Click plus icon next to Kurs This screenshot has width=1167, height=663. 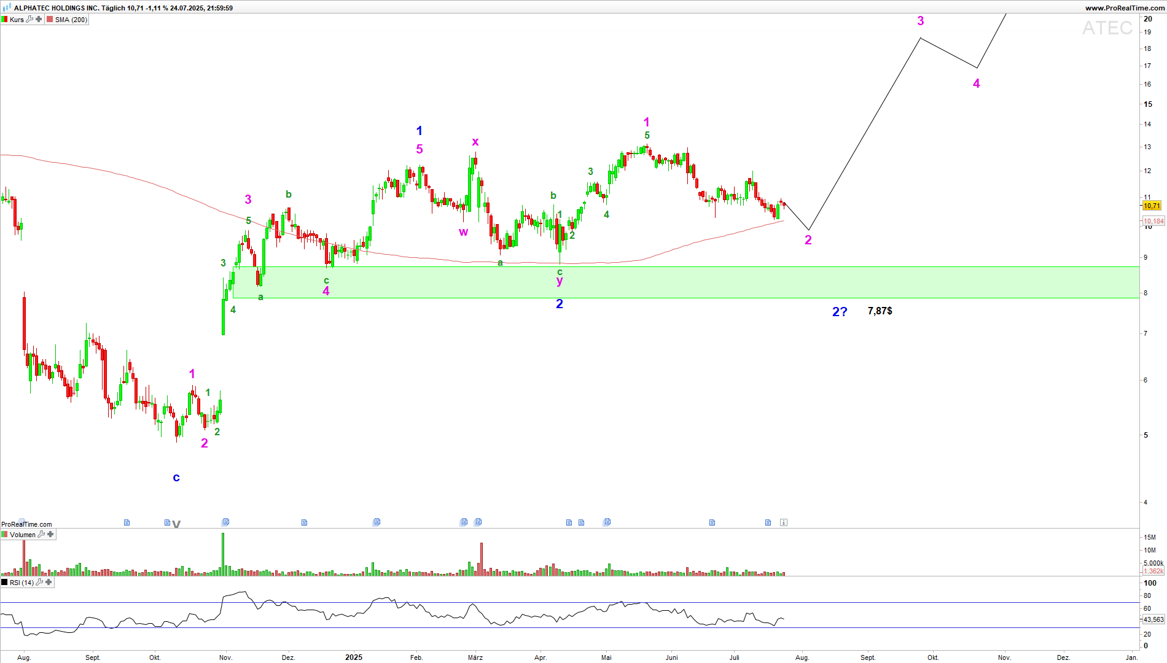tap(39, 20)
